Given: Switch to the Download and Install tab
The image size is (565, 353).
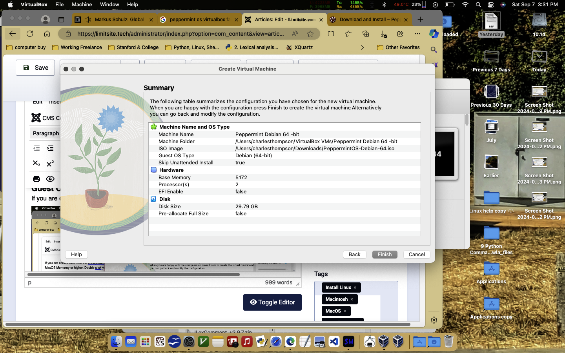Looking at the screenshot, I should point(369,20).
